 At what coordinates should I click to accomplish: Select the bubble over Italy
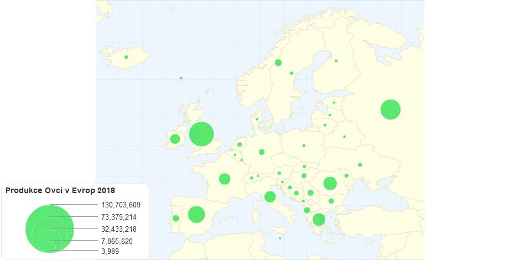270,197
